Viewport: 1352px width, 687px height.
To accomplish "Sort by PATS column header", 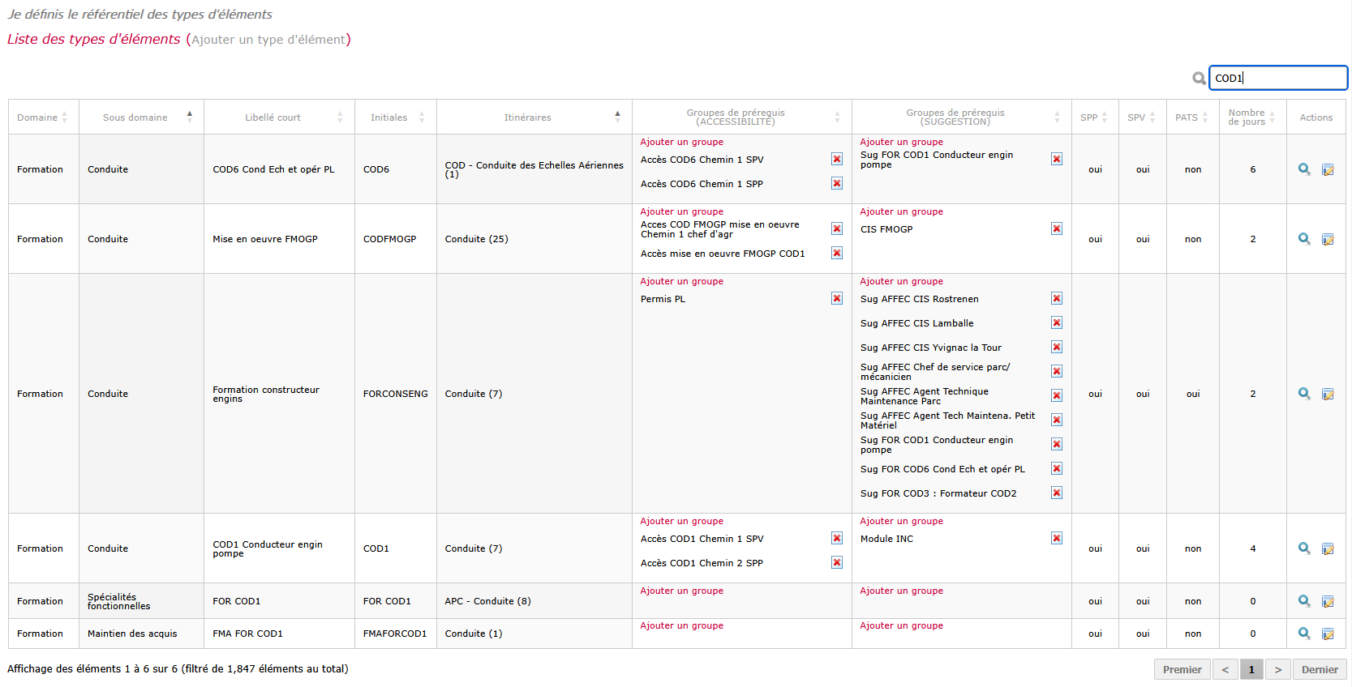I will [1193, 117].
